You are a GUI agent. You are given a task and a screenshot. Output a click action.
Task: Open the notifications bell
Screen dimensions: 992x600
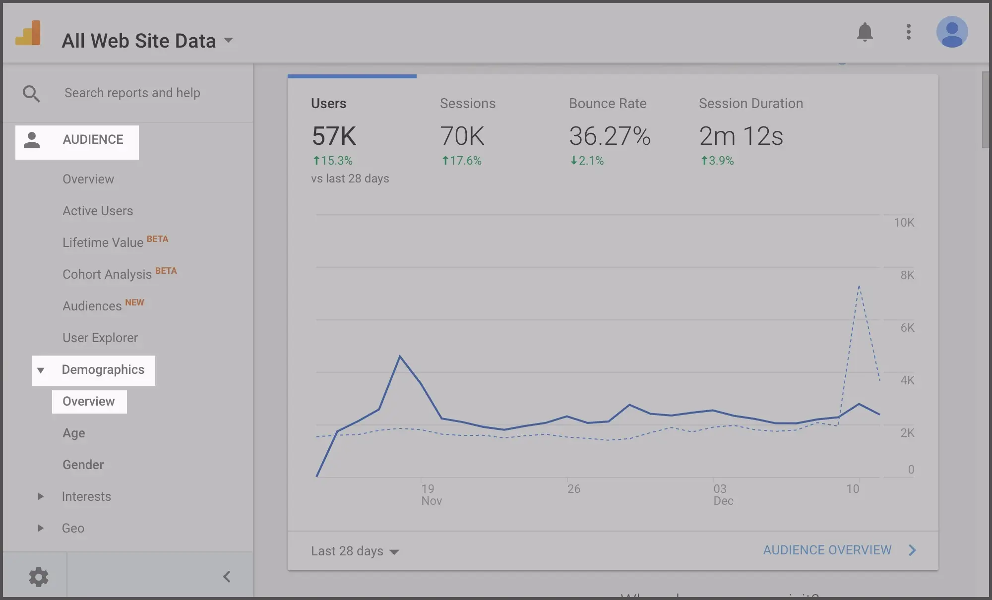tap(865, 32)
